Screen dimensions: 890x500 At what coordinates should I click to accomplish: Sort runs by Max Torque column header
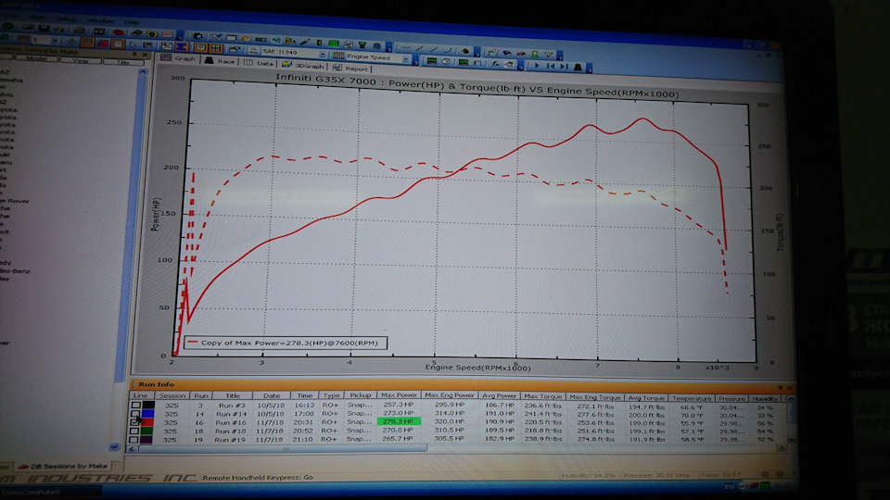[542, 396]
